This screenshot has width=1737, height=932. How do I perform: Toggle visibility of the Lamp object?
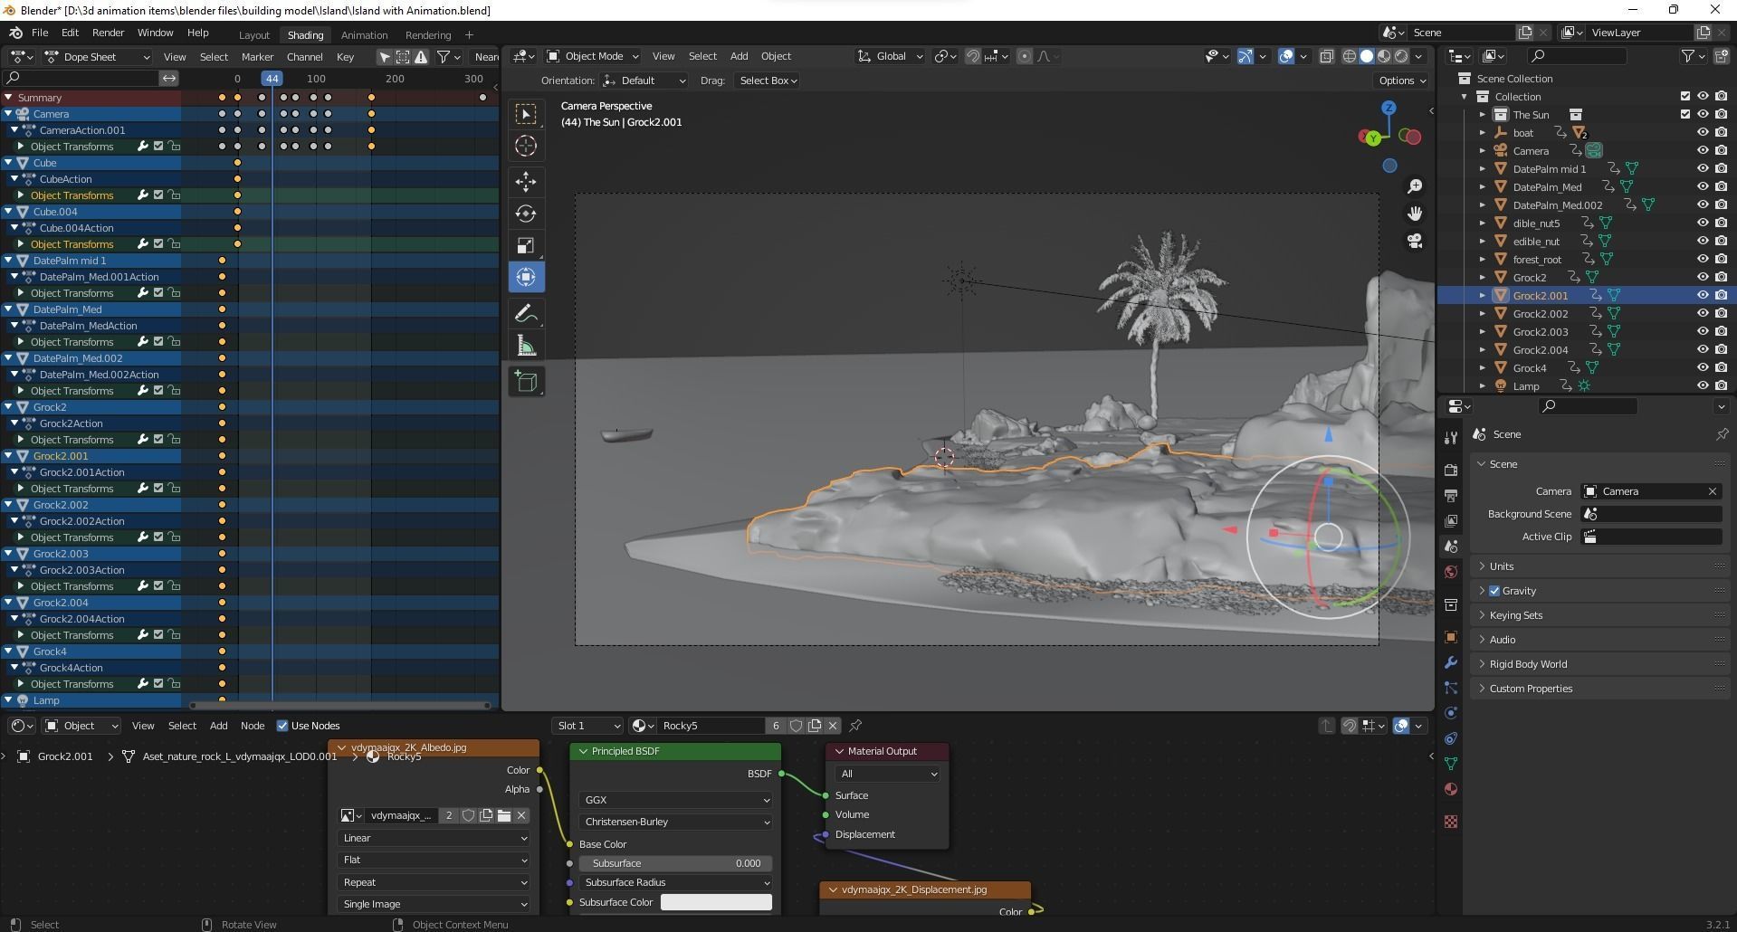(1703, 386)
